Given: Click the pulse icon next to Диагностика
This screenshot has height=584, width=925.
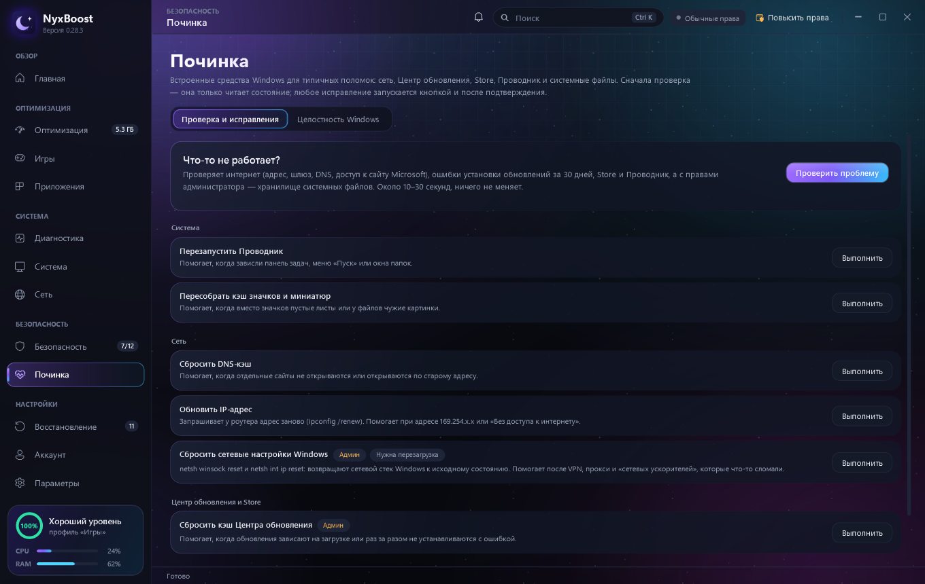Looking at the screenshot, I should pos(20,238).
